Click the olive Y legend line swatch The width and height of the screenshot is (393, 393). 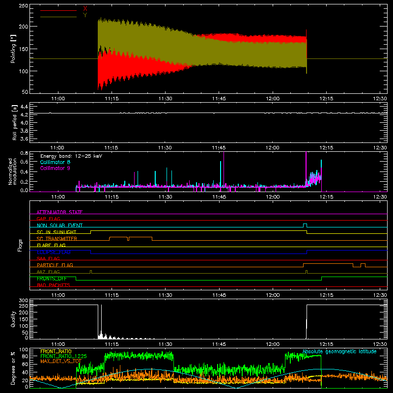pyautogui.click(x=58, y=17)
